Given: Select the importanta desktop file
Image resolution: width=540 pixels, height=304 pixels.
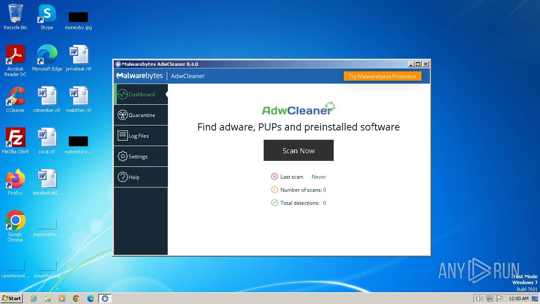Looking at the screenshot, I should 47,228.
